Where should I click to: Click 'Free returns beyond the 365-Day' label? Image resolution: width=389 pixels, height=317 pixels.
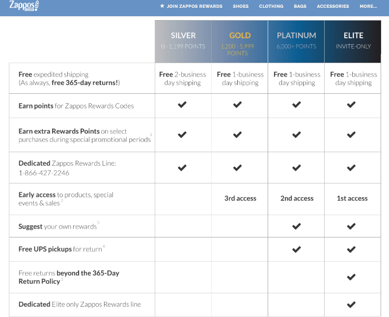click(69, 277)
